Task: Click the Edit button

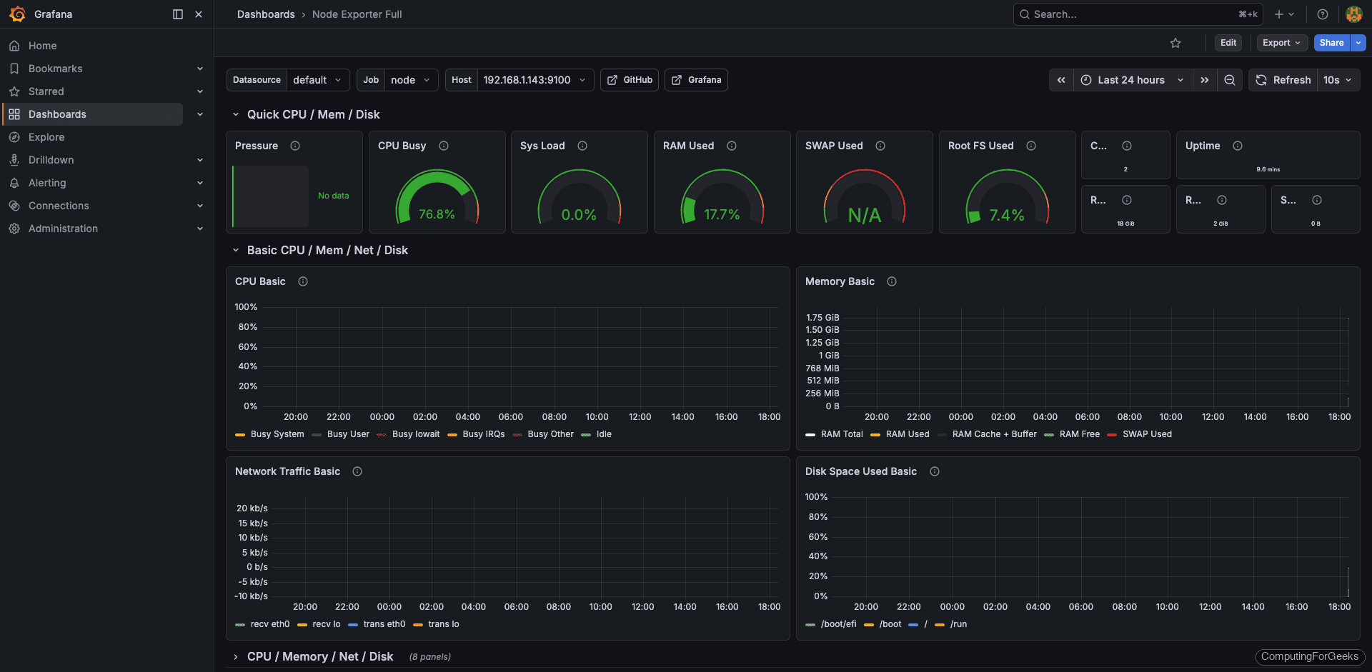Action: pyautogui.click(x=1228, y=43)
